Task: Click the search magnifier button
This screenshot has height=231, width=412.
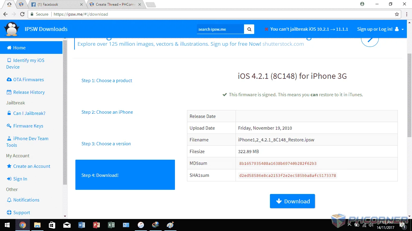Action: 249,29
